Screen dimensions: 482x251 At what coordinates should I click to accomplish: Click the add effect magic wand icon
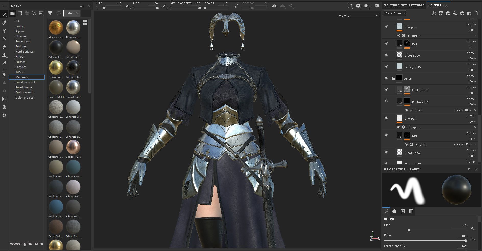click(x=433, y=13)
